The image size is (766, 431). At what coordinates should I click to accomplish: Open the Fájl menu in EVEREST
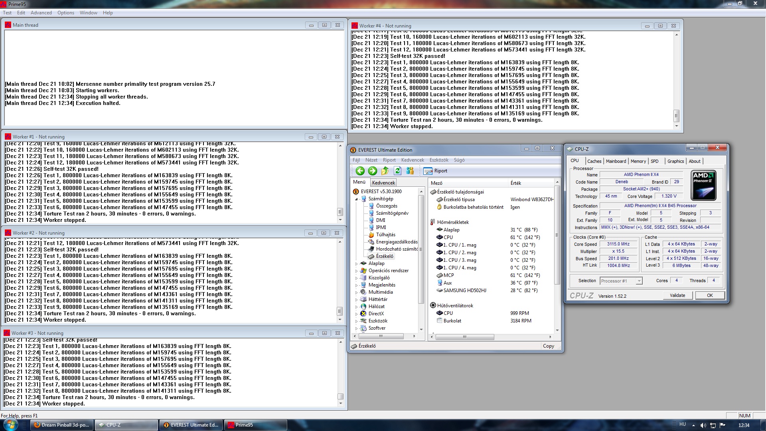(356, 160)
